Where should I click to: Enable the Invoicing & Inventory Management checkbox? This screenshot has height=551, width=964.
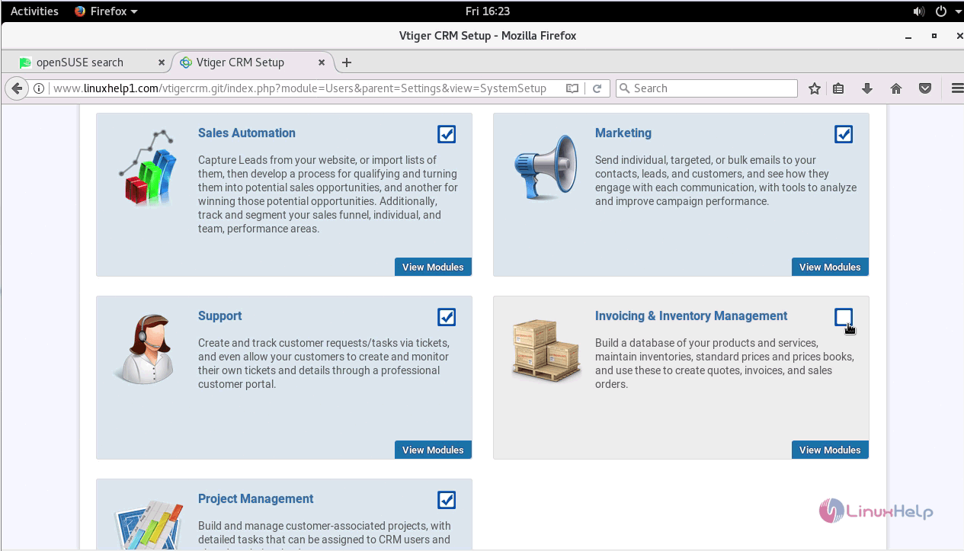(844, 316)
